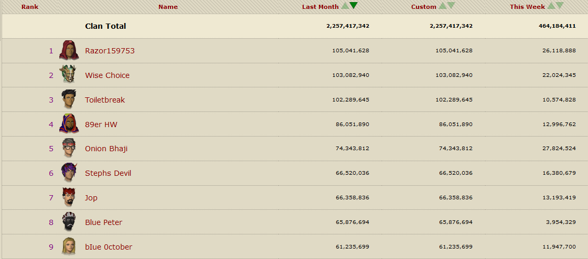588x259 pixels.
Task: Click Stephs Devil's purple-haired avatar
Action: (x=69, y=173)
